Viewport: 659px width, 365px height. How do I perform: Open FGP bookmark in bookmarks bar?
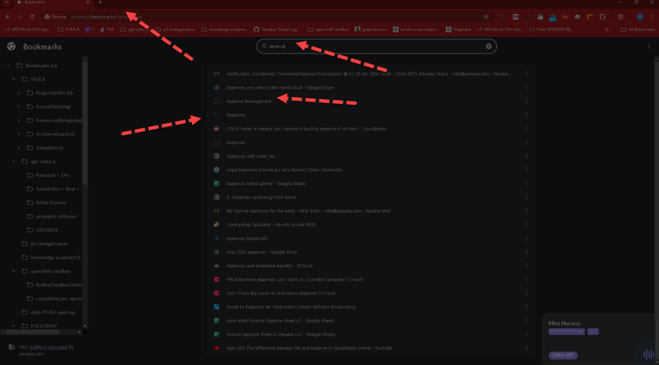107,30
